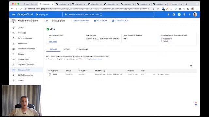
Task: Activate Cloud Shell icon in header
Action: point(174,14)
